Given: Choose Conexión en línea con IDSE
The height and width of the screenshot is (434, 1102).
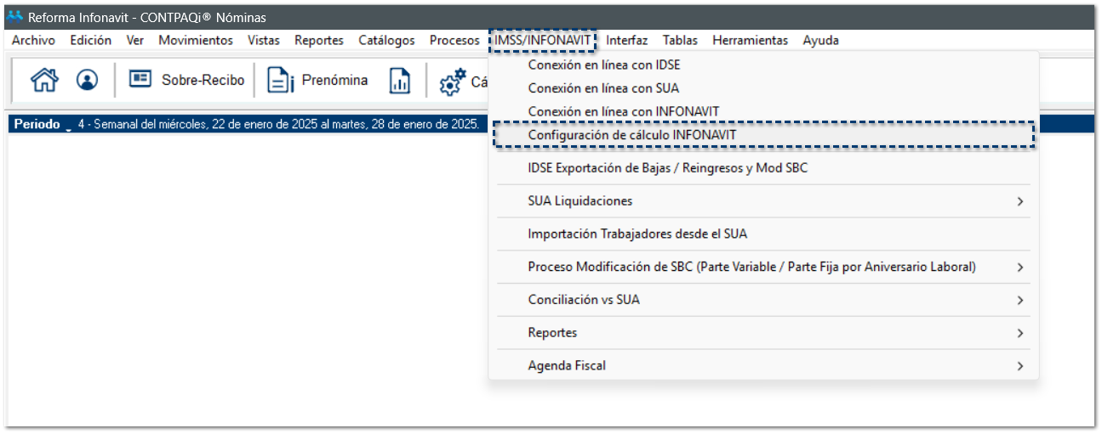Looking at the screenshot, I should (x=604, y=65).
